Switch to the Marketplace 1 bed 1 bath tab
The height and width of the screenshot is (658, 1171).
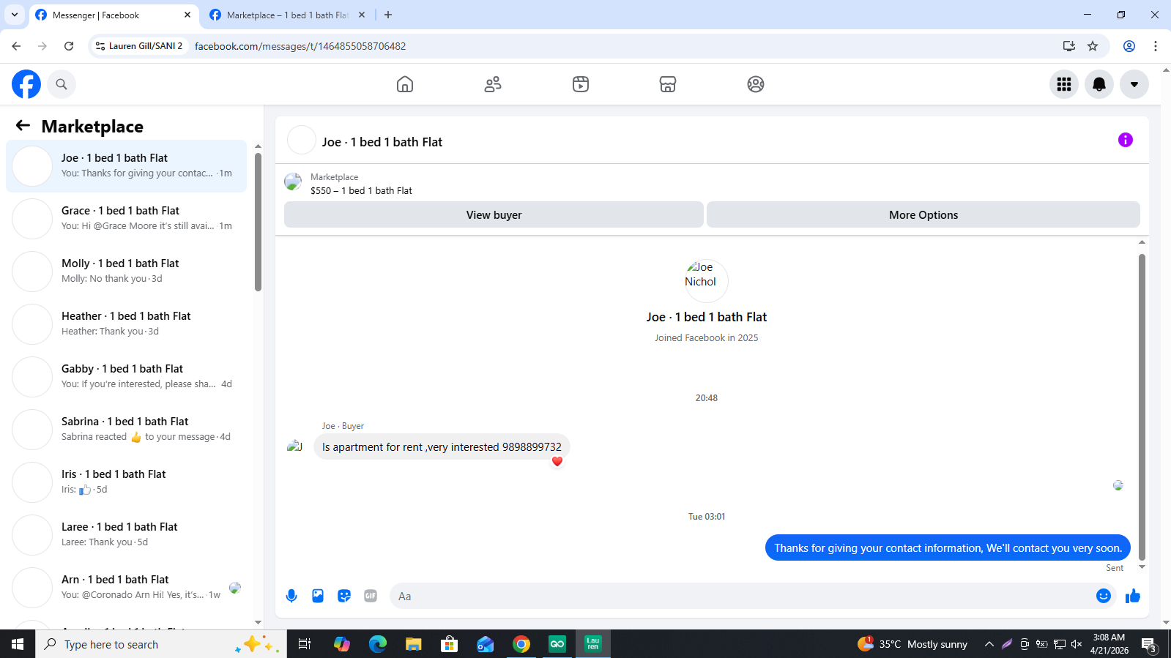(x=287, y=15)
